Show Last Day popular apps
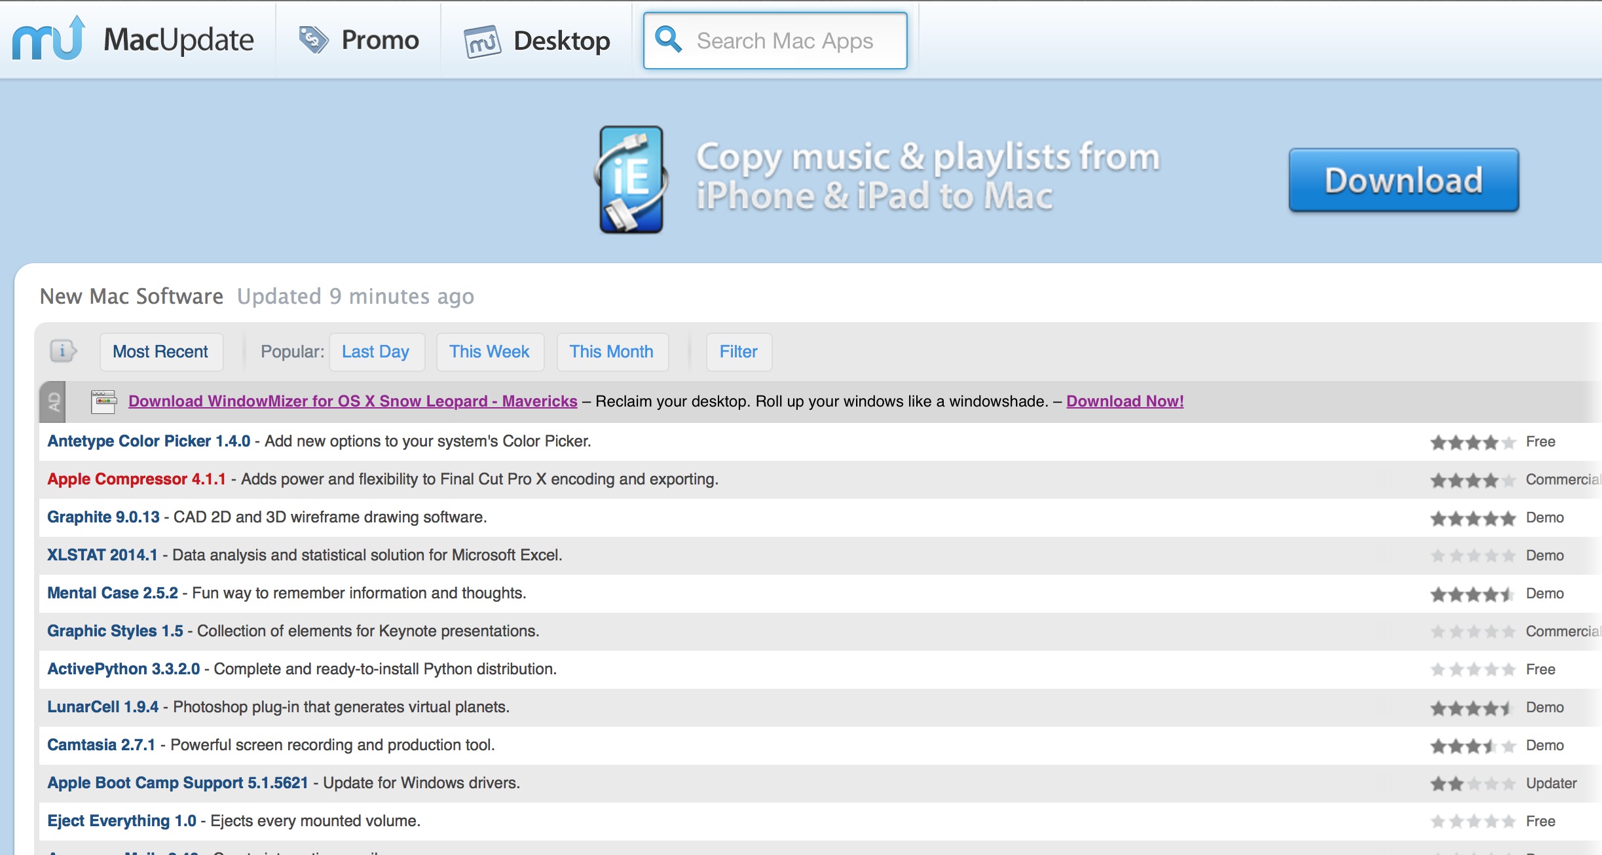Screen dimensions: 1602x855 [x=376, y=352]
